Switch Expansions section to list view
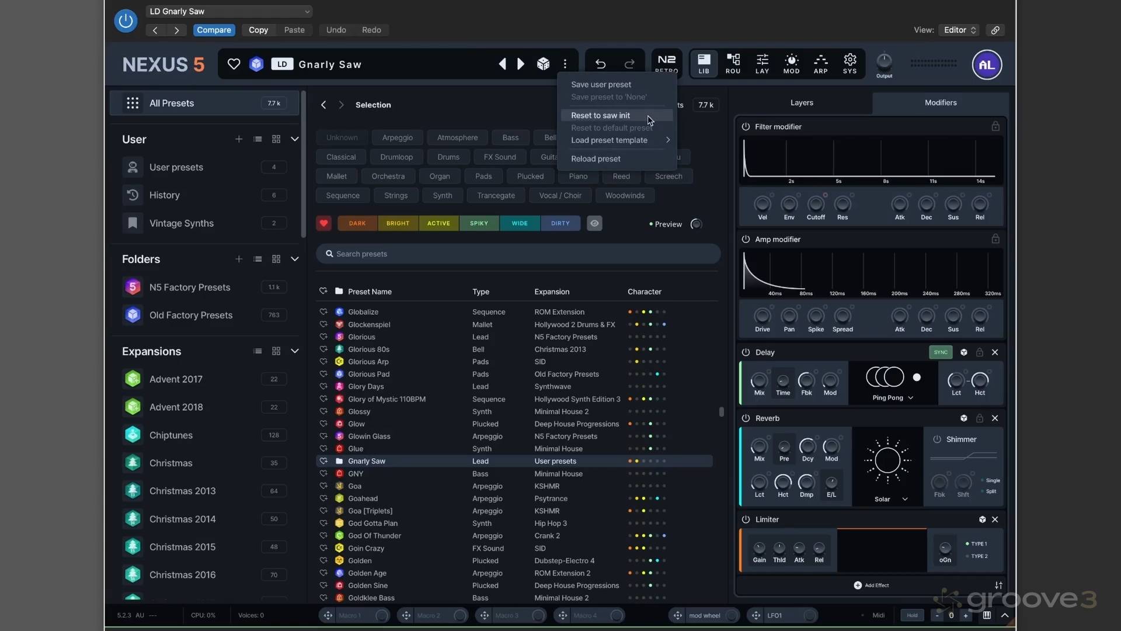The height and width of the screenshot is (631, 1121). click(257, 351)
